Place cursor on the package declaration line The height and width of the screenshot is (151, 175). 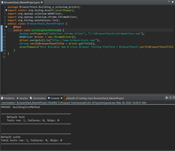point(44,7)
